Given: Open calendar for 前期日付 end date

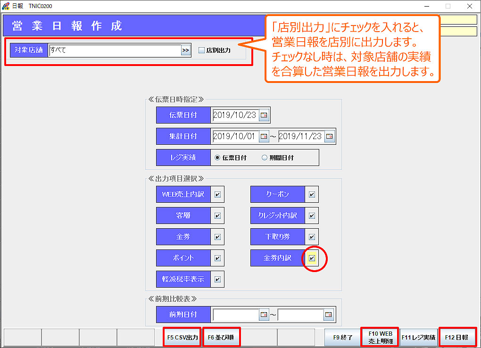Looking at the screenshot, I should [x=329, y=315].
